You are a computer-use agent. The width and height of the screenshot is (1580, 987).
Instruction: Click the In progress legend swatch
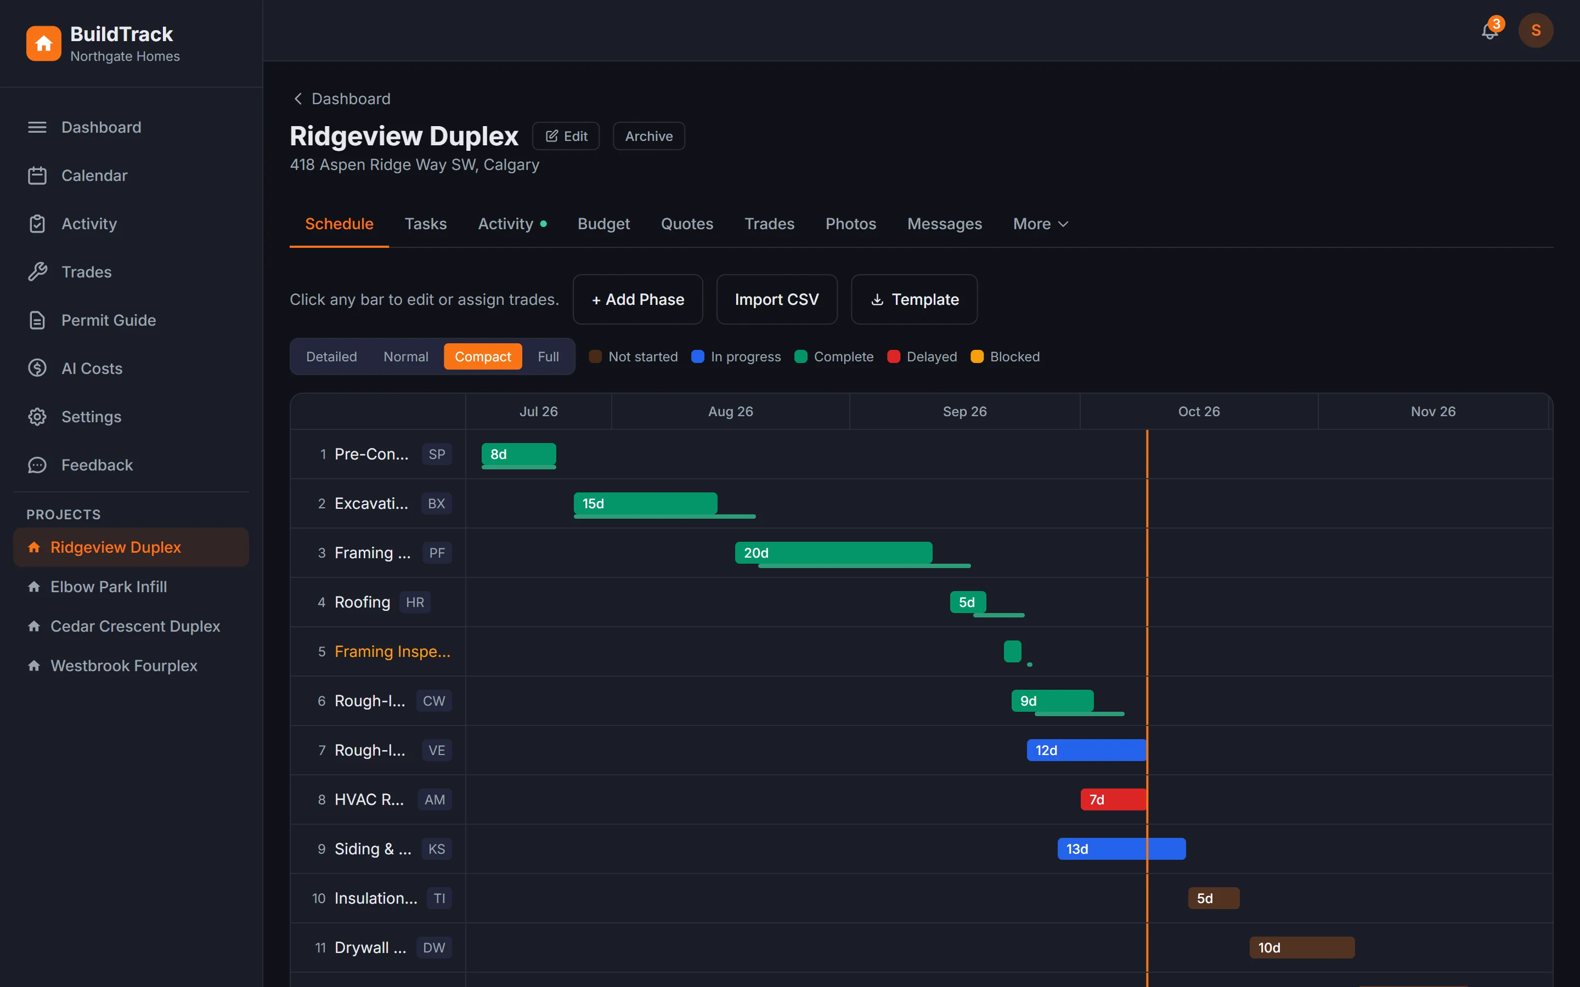697,356
